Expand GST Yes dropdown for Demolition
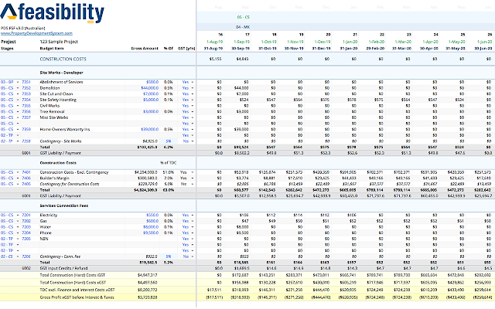Screen dimensions: 495x309 [x=193, y=89]
